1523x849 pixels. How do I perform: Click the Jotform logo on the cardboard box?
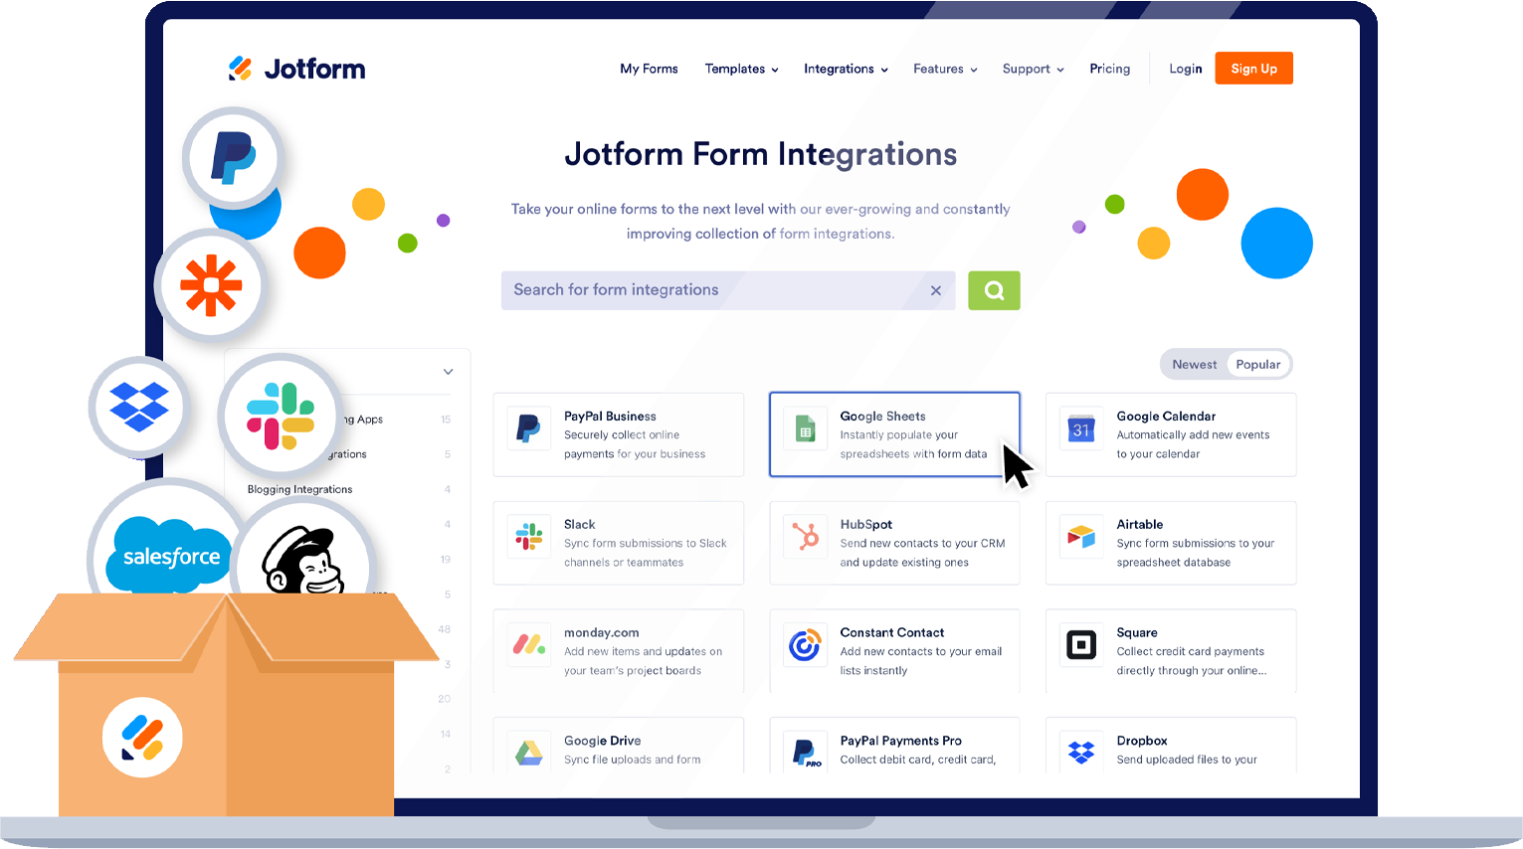[x=142, y=738]
